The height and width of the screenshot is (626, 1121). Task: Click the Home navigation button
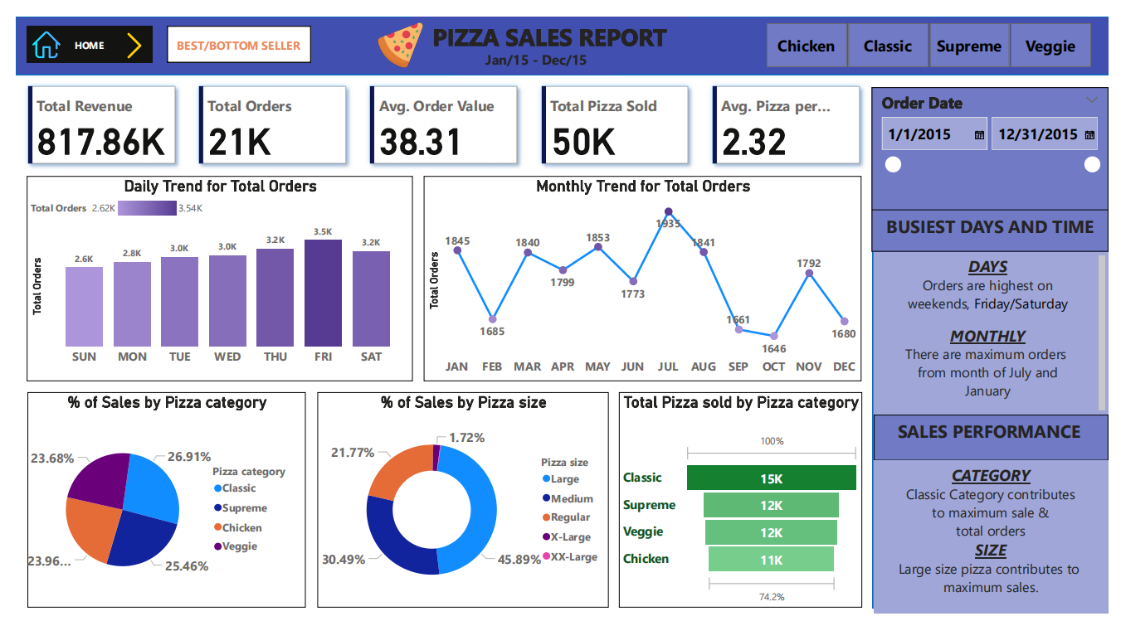(90, 45)
